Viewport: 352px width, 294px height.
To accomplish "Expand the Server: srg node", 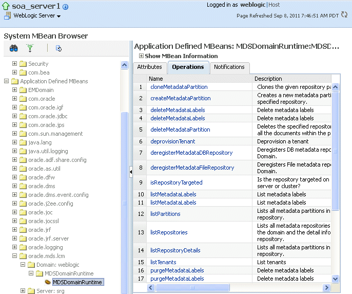I will (23, 290).
